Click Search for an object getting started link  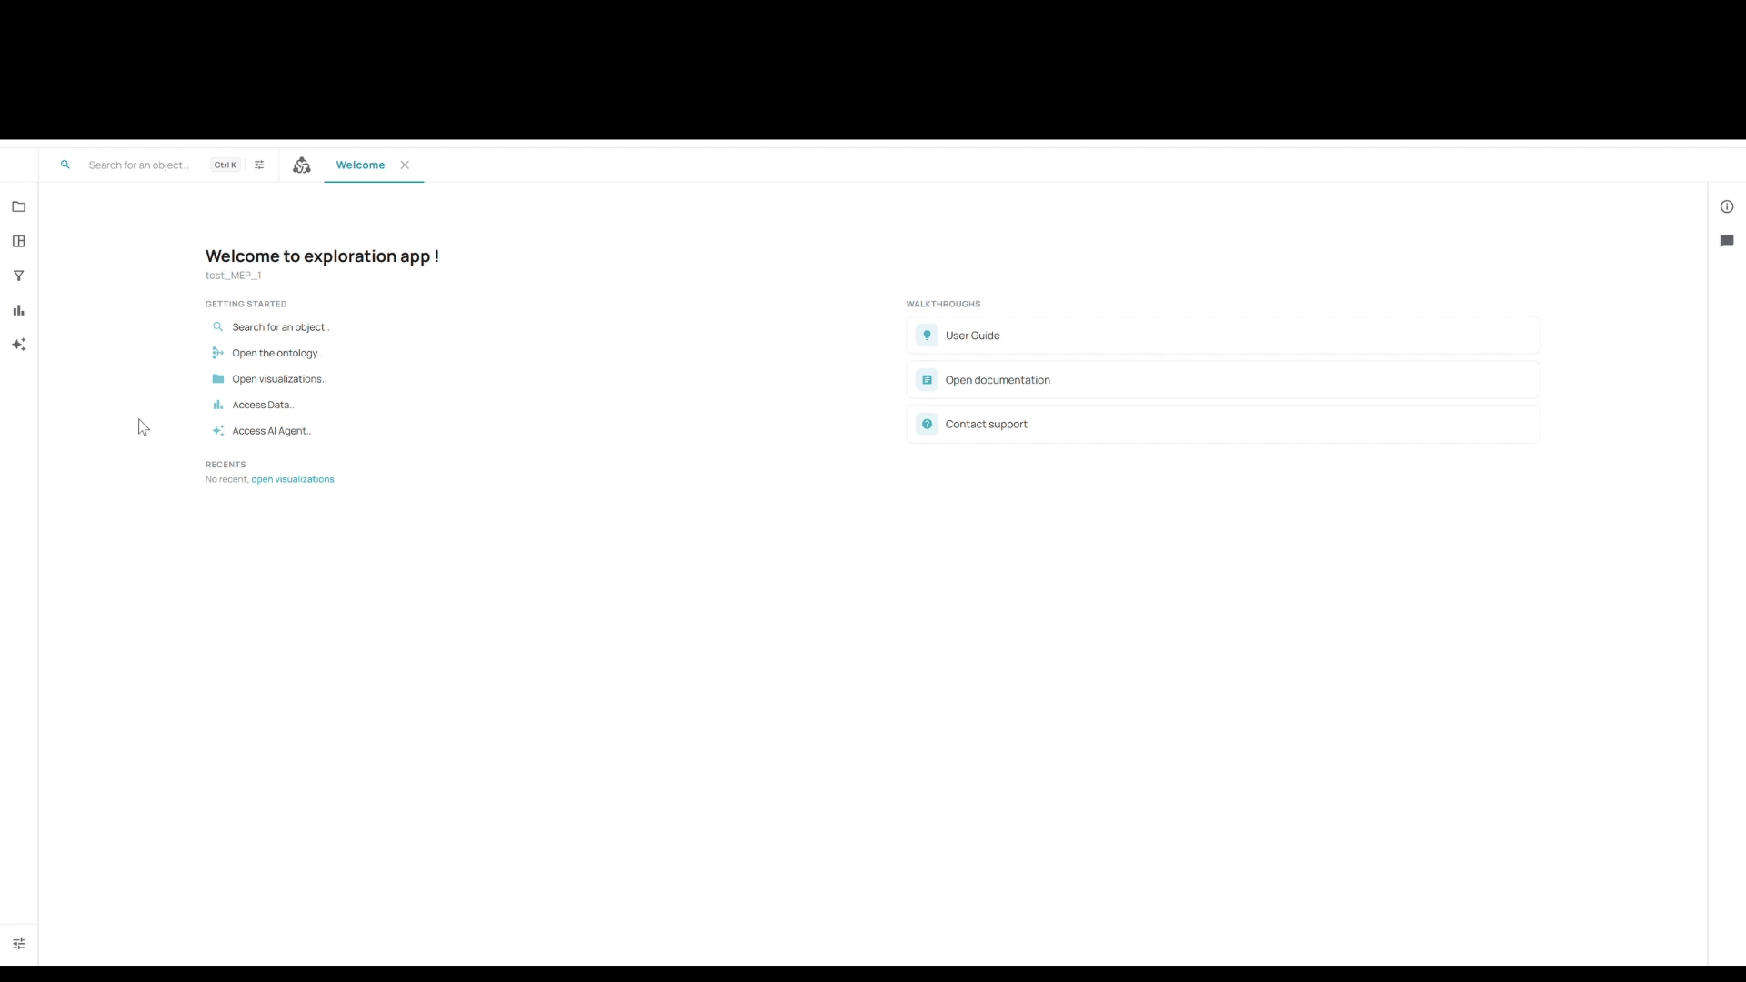tap(281, 327)
